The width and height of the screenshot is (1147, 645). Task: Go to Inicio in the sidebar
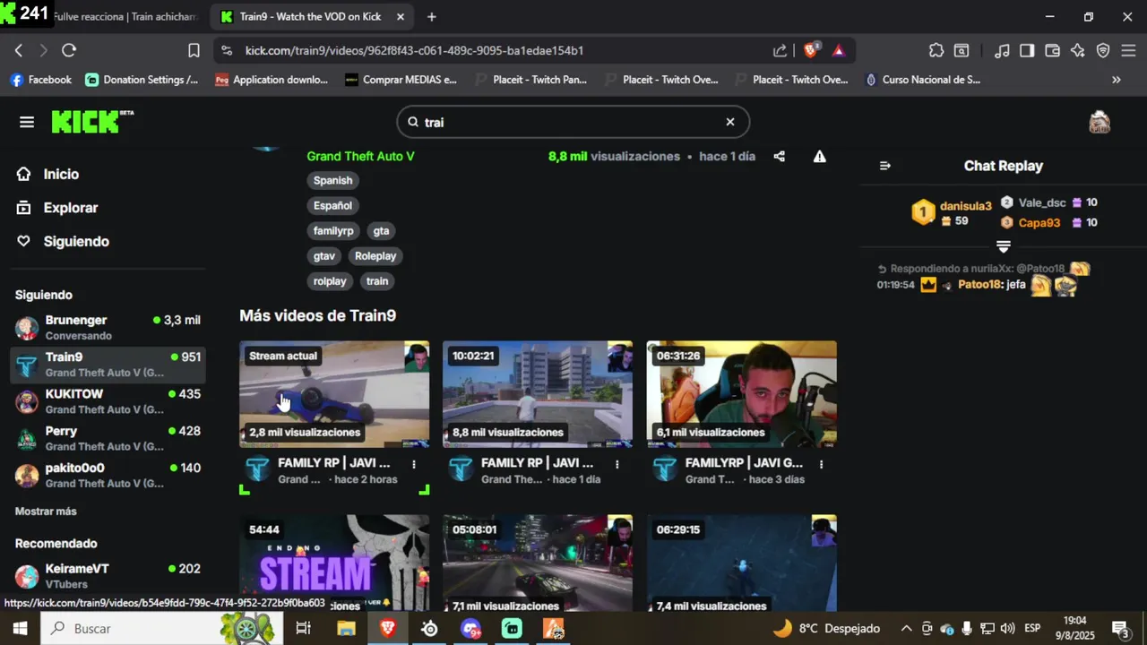pyautogui.click(x=61, y=174)
